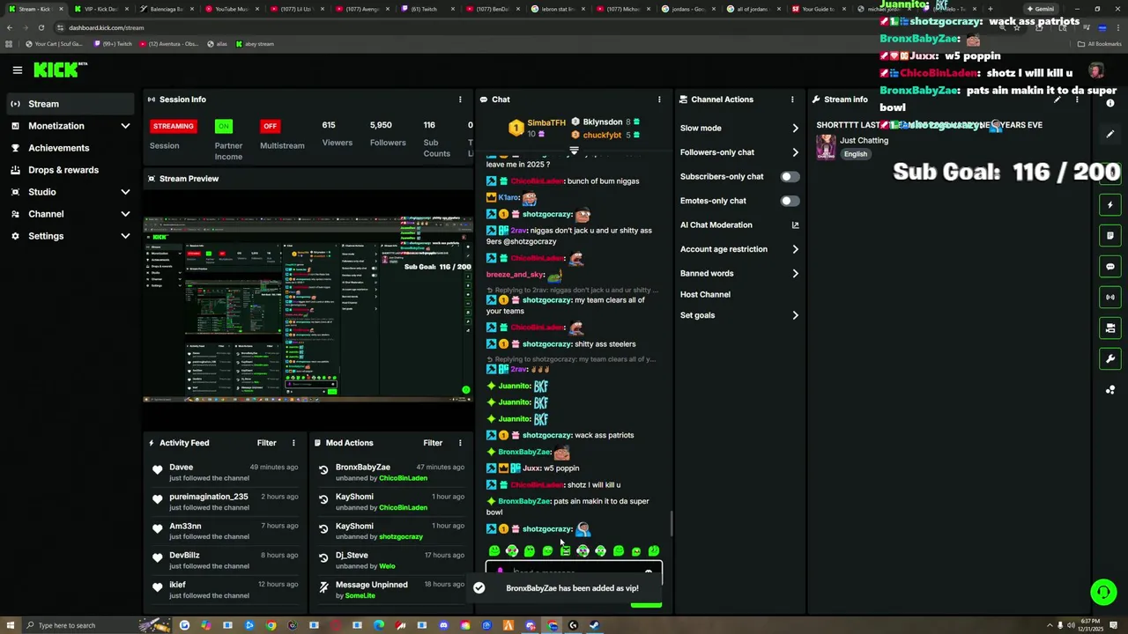
Task: Select Stream in the left sidebar
Action: click(x=70, y=104)
